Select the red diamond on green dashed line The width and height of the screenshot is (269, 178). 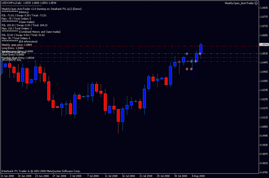(x=200, y=54)
